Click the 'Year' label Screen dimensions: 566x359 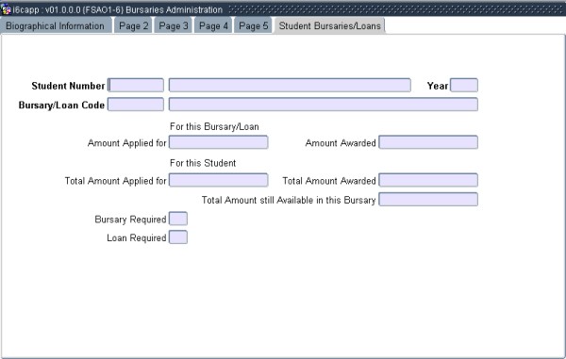[x=437, y=86]
